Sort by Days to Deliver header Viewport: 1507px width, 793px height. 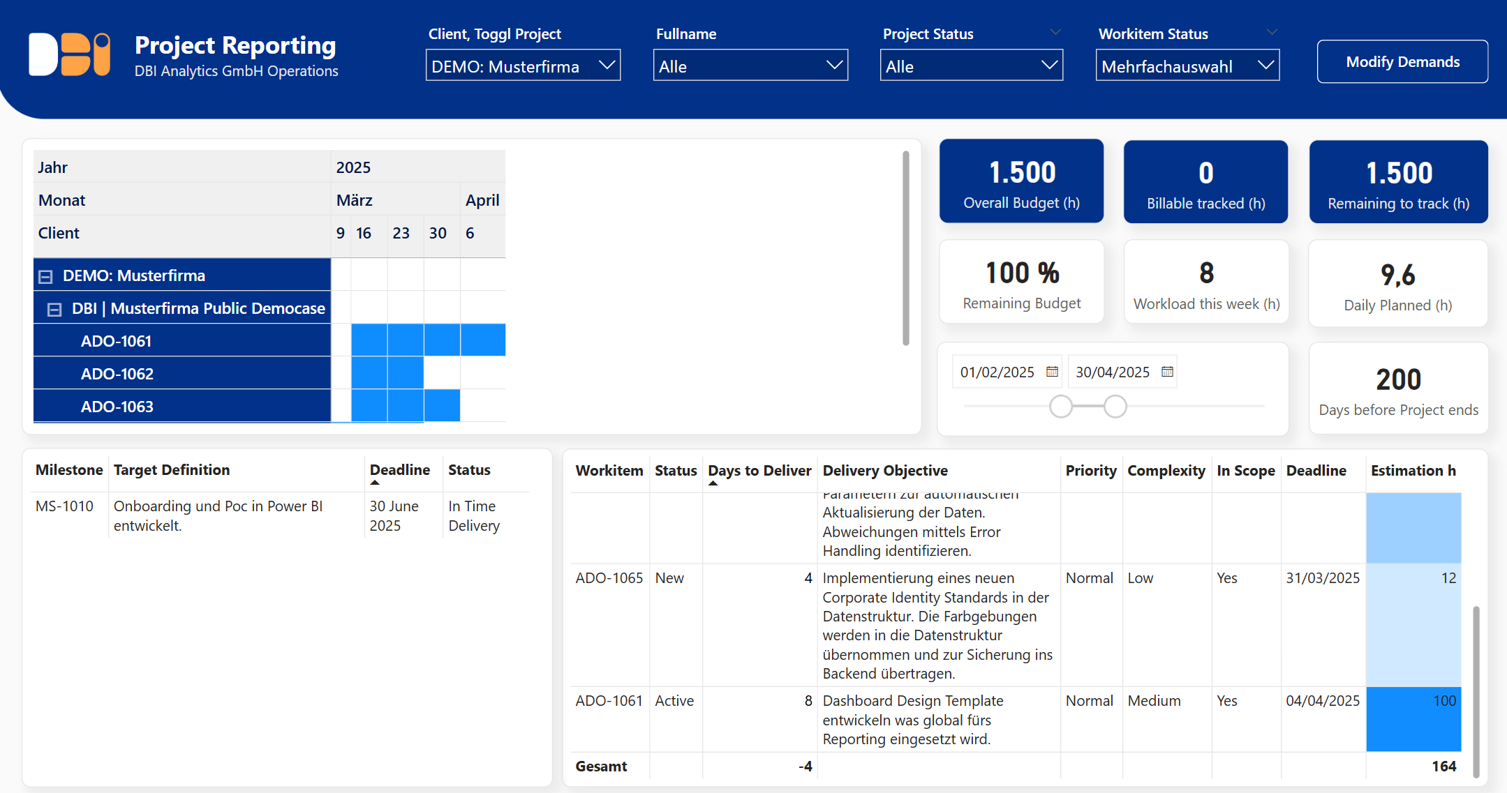(x=759, y=471)
